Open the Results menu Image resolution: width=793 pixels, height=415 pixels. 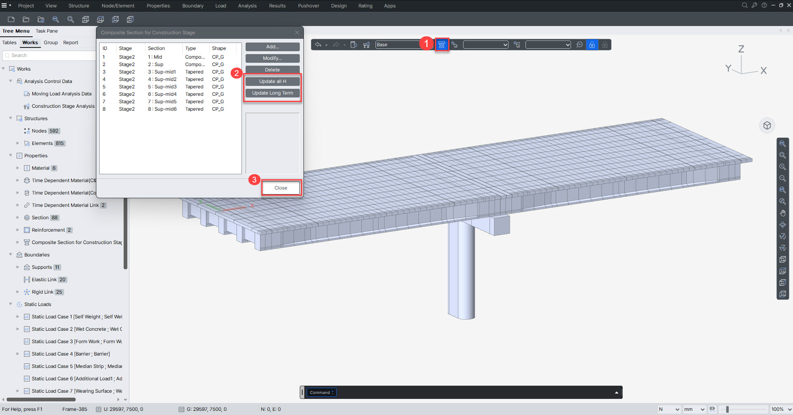(x=277, y=6)
